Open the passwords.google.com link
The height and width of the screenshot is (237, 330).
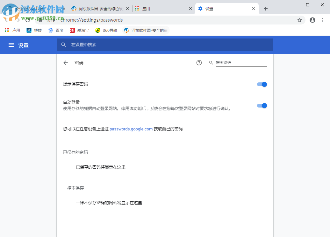[131, 129]
